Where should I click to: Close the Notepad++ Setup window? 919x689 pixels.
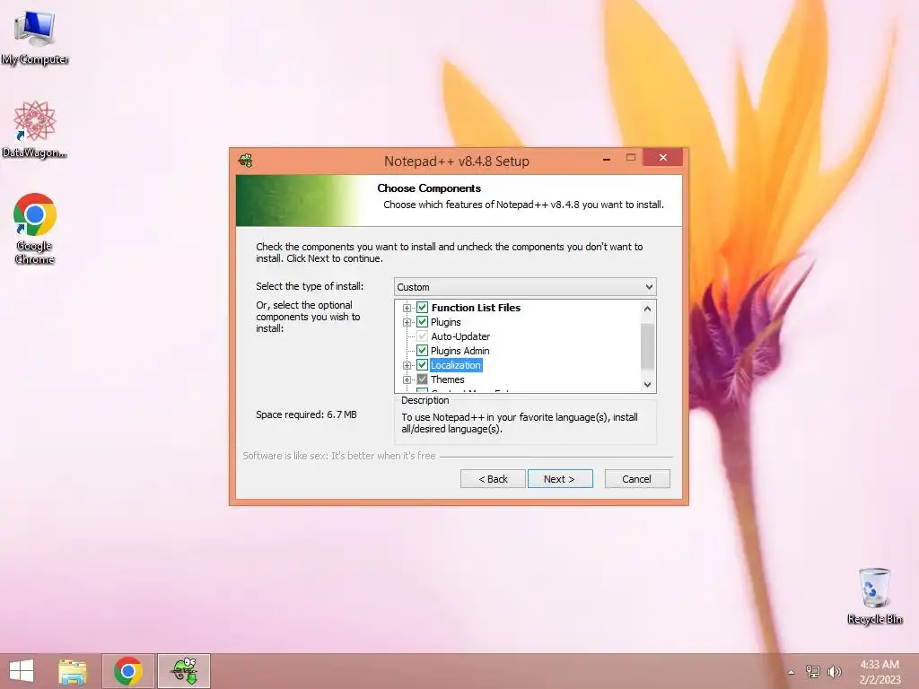663,158
